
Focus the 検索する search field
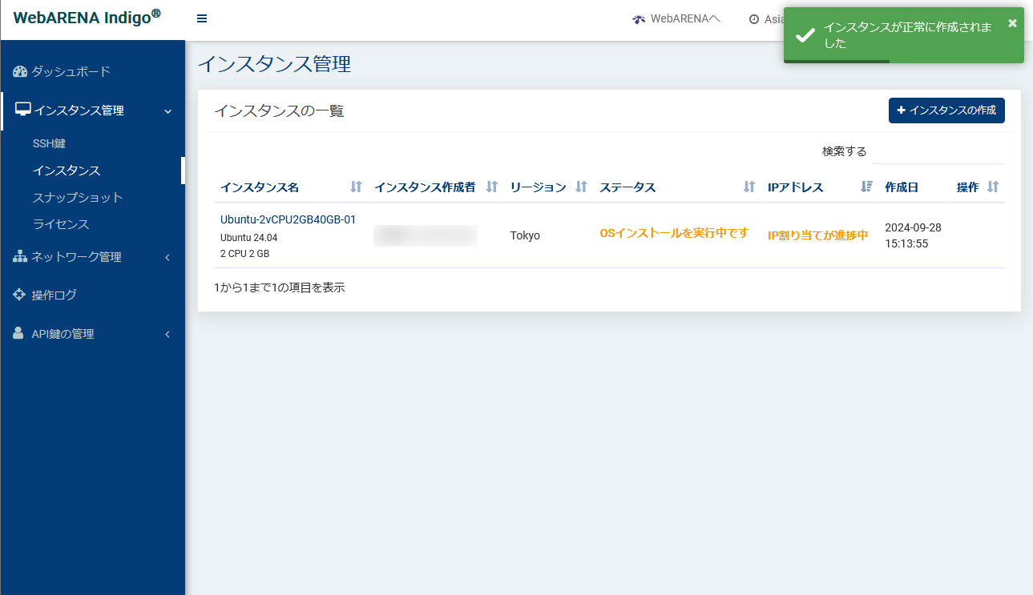(938, 151)
